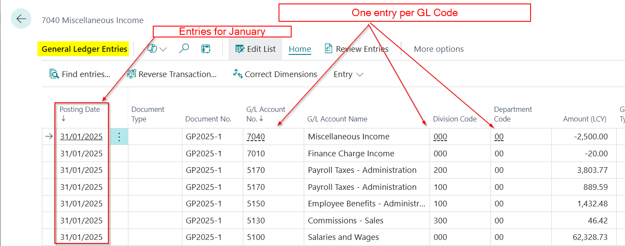Click Correct Dimensions action
Viewport: 625px width, 246px height.
pos(275,74)
